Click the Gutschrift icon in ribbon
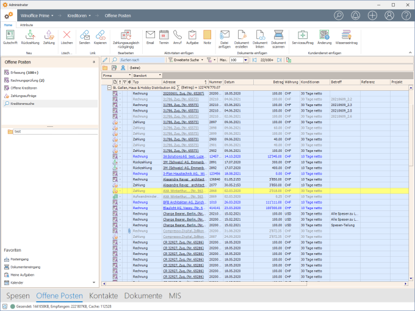Viewport: 415px width, 311px height. tap(10, 36)
